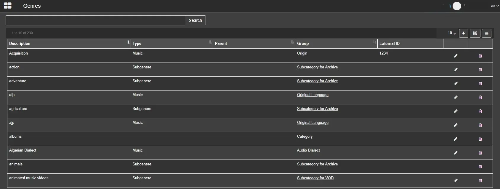Open the app grid menu icon
500x189 pixels.
tap(8, 6)
